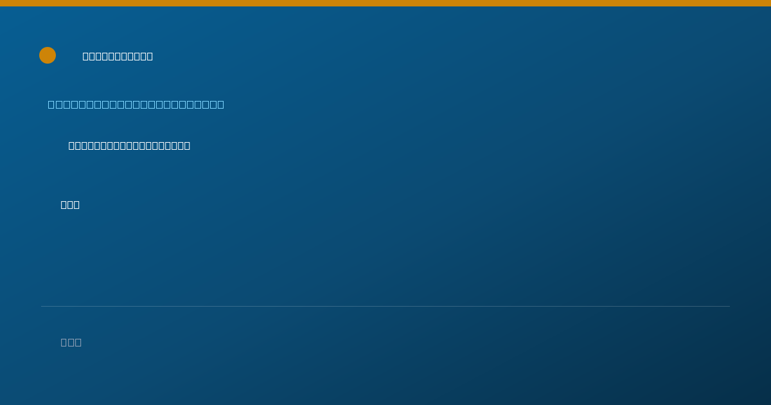This screenshot has width=771, height=405.
Task: Click first glyph box of light-blue headline
Action: click(x=51, y=104)
